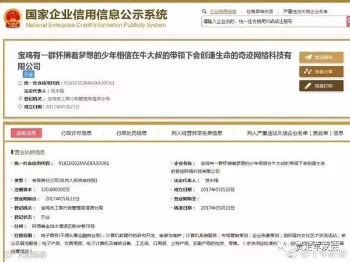Click the 企业名称 value in license table
The width and height of the screenshot is (350, 262).
(x=247, y=167)
